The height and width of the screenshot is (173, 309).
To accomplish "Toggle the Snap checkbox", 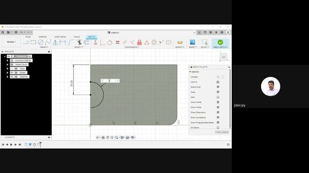I will (x=218, y=92).
